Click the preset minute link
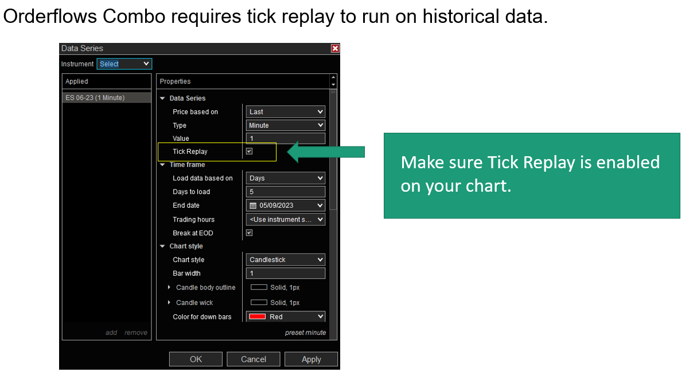Screen dimensions: 697x376 click(x=305, y=333)
